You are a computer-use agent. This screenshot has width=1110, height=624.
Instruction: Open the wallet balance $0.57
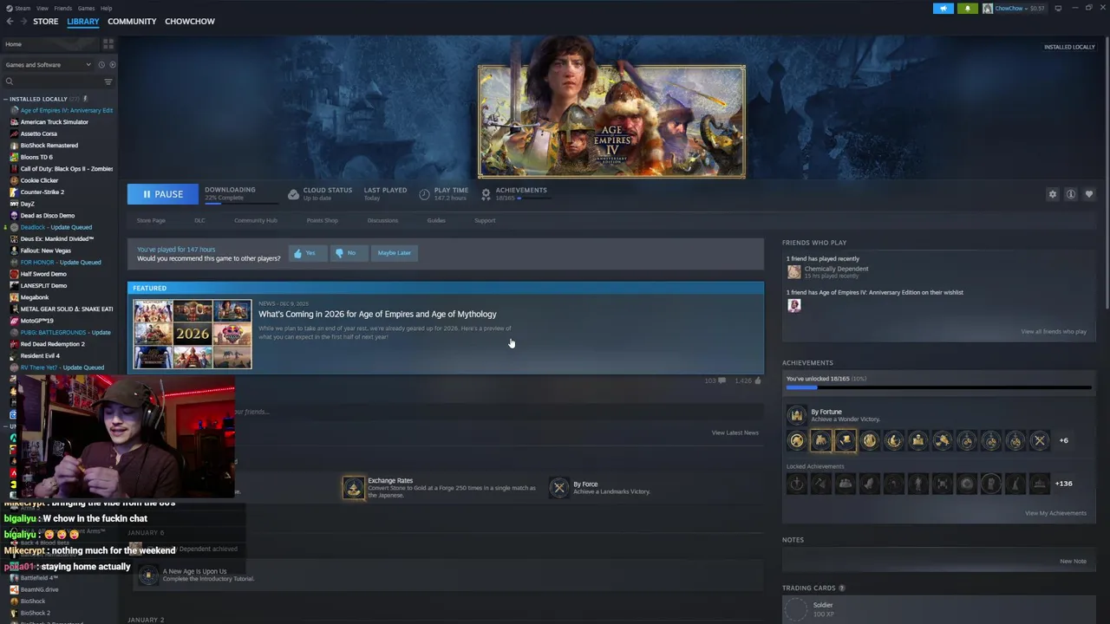[1037, 9]
